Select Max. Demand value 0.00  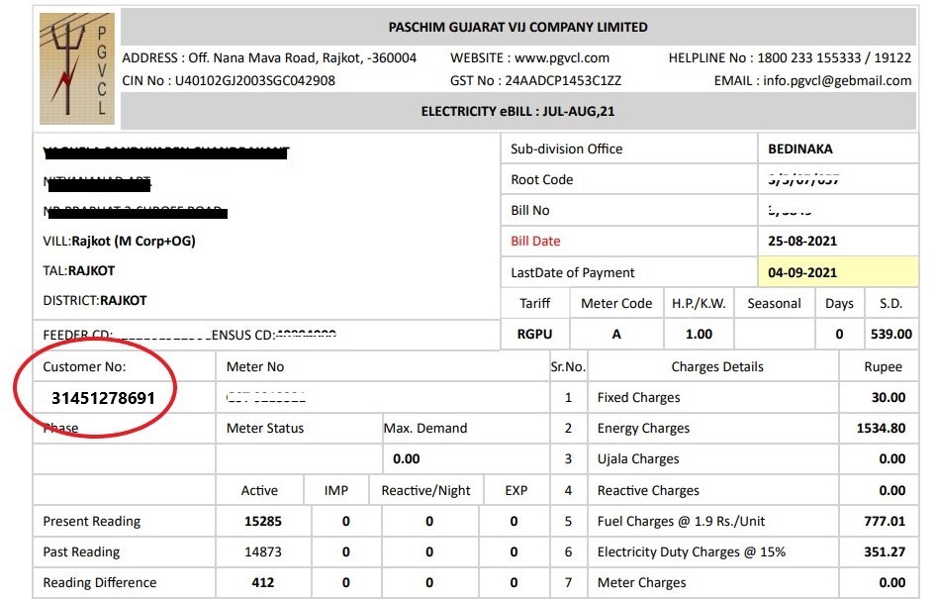point(407,459)
